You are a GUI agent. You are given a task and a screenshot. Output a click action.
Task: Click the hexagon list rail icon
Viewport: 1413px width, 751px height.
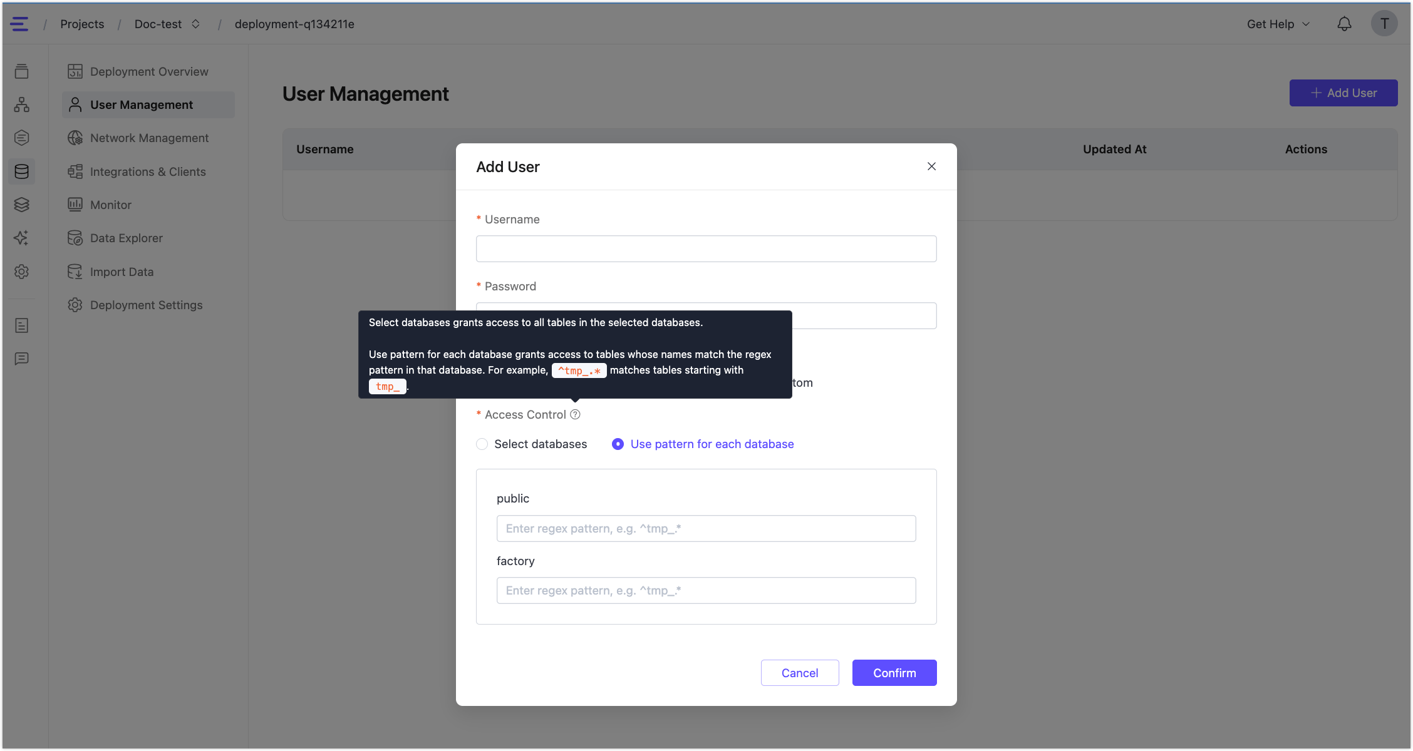tap(22, 138)
